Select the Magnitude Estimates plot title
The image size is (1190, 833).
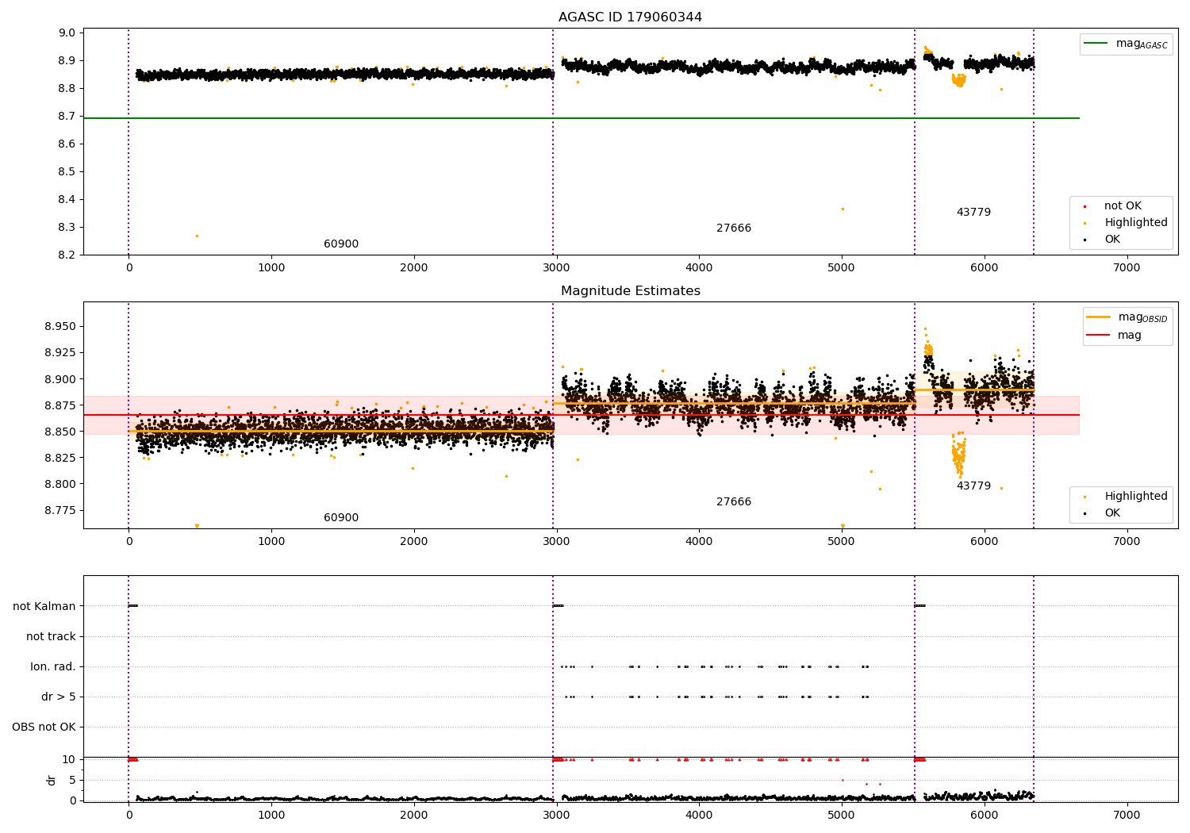pyautogui.click(x=630, y=291)
